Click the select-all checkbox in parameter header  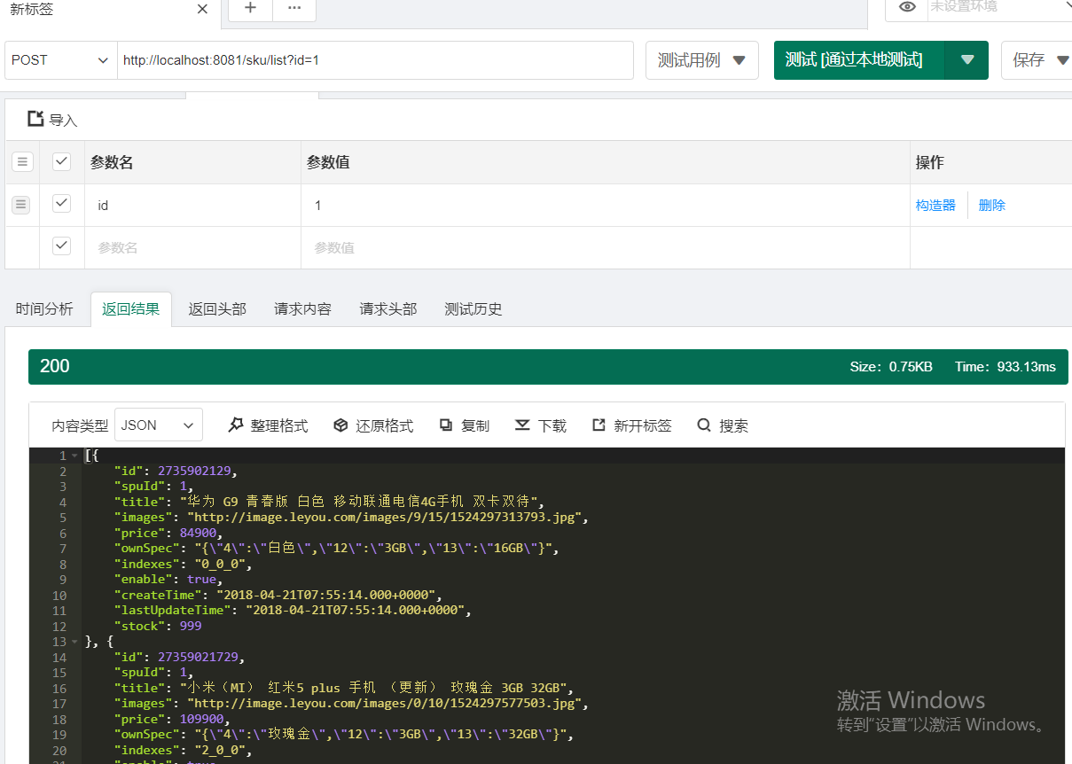61,161
